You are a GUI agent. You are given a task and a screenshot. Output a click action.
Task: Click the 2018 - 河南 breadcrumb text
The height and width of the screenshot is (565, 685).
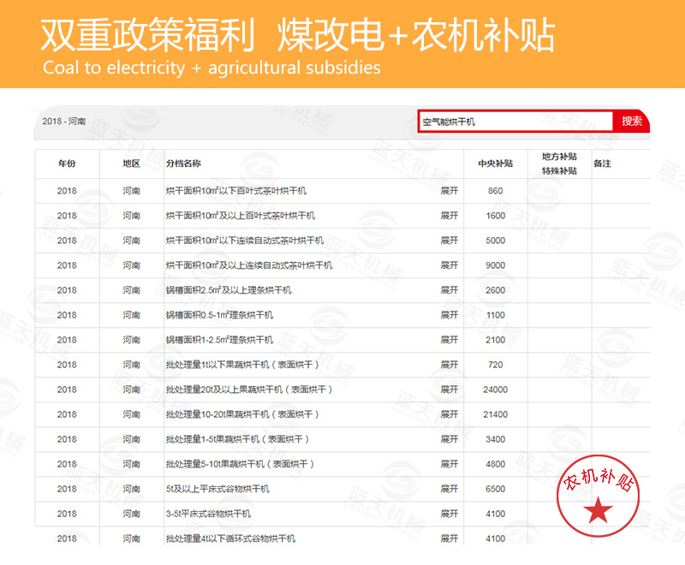point(64,122)
